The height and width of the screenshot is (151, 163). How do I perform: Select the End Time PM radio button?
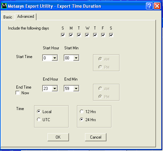[100, 97]
